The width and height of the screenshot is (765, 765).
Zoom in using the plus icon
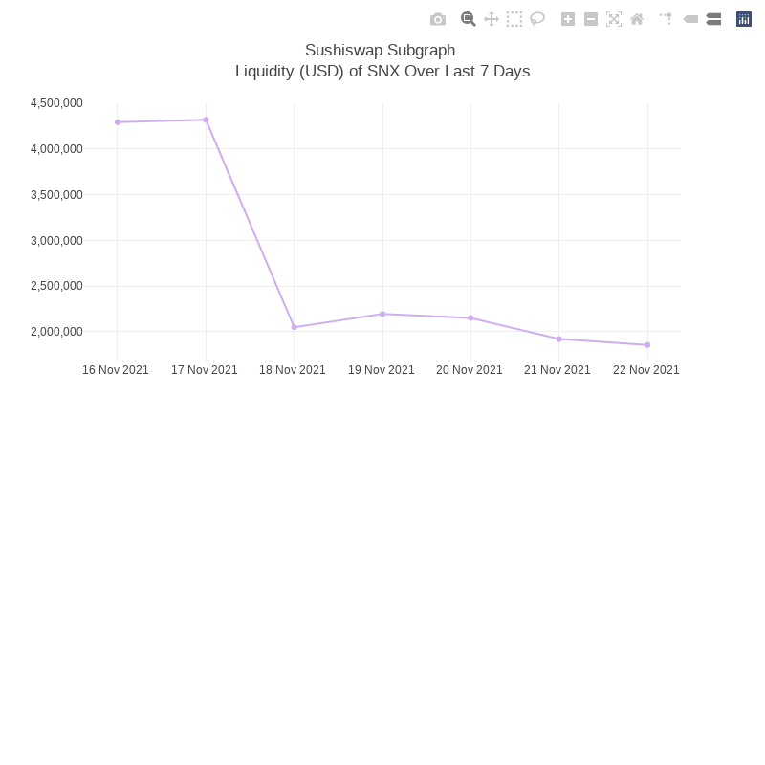(568, 19)
